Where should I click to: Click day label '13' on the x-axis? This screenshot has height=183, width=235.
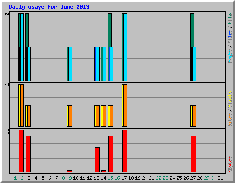[x=96, y=178]
